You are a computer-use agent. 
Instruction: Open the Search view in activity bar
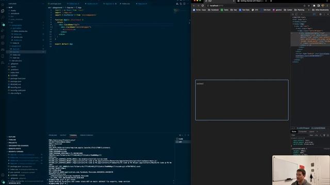[x=3, y=17]
